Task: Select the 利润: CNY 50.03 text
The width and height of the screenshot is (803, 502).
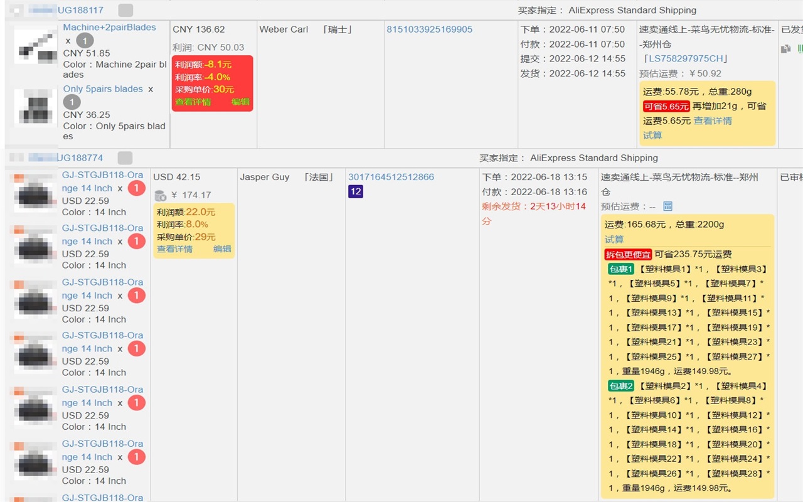Action: coord(208,47)
